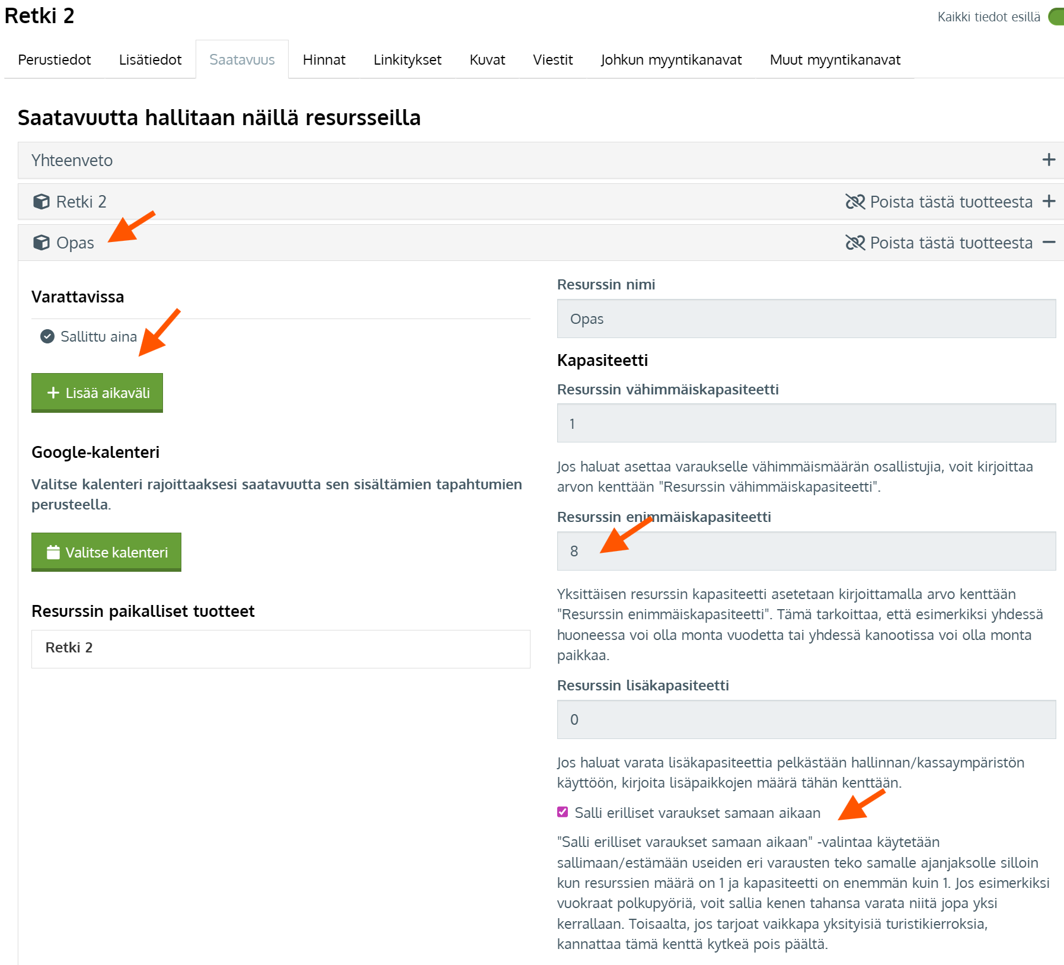Click the calendar icon on Valitse kalenteri
This screenshot has height=965, width=1064.
[x=53, y=552]
